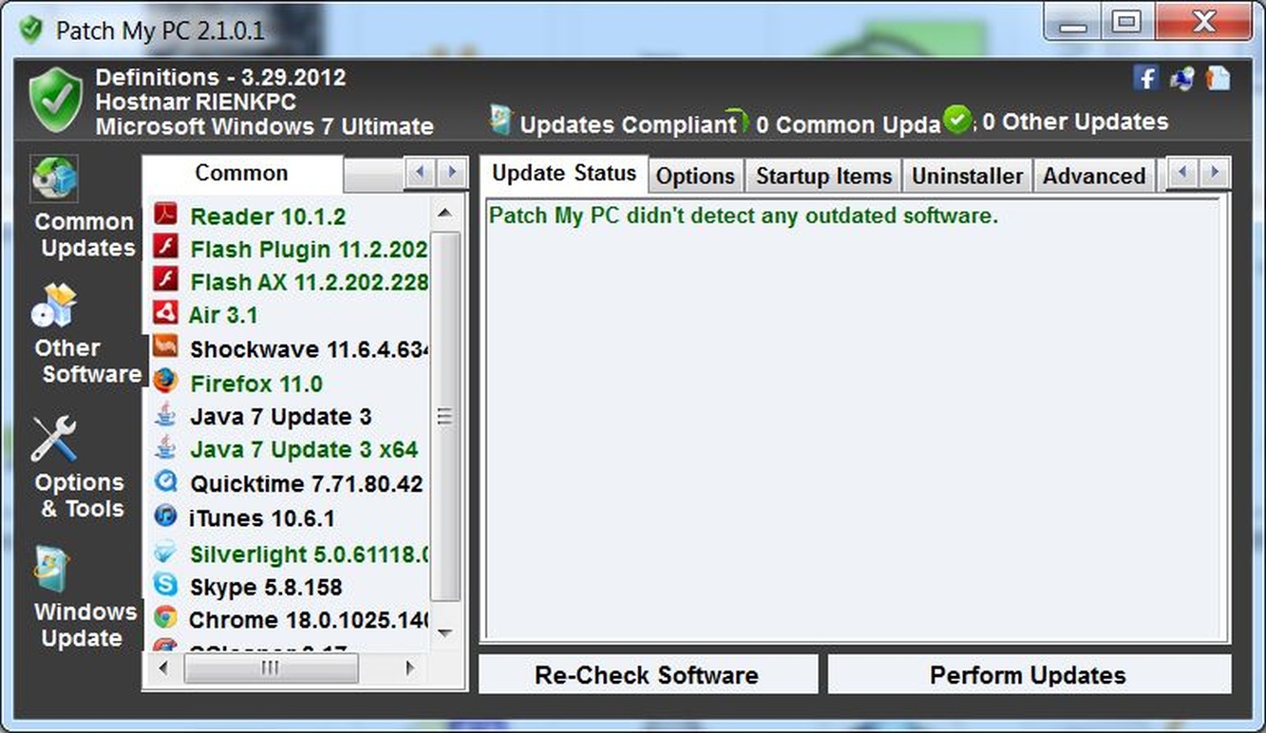
Task: Click the iTunes icon in the list
Action: click(165, 517)
